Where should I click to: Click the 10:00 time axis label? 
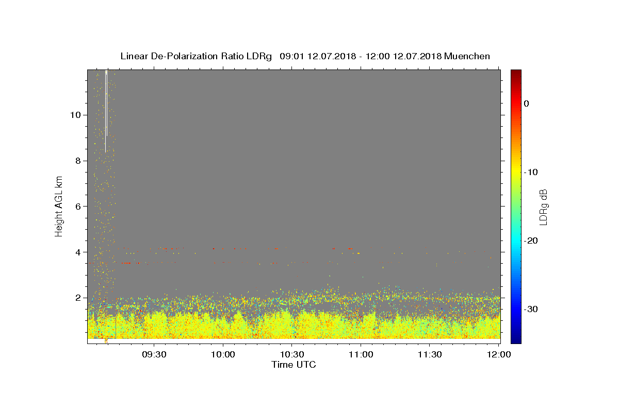pyautogui.click(x=223, y=354)
